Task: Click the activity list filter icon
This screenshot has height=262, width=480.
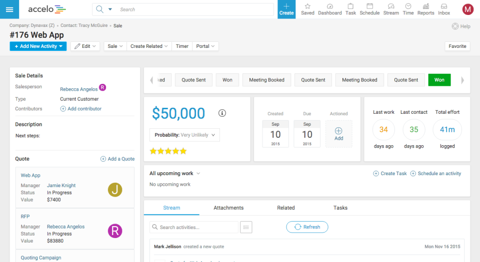Action: (x=246, y=227)
